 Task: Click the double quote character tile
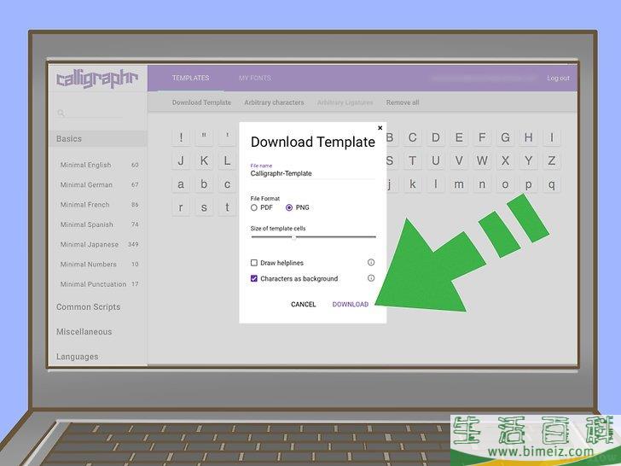tap(204, 137)
